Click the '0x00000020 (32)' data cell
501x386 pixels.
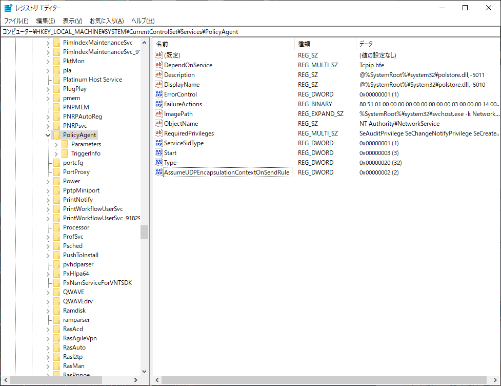tap(380, 163)
